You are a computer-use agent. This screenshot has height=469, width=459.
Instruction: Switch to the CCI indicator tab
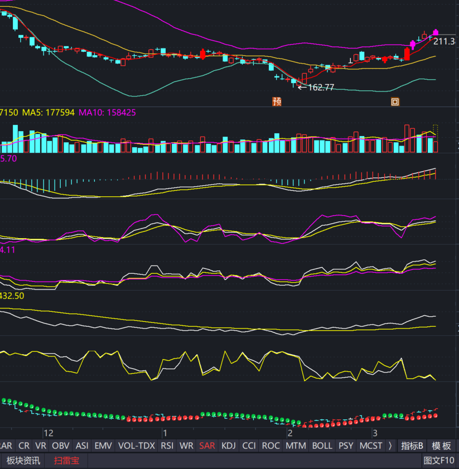click(x=249, y=446)
